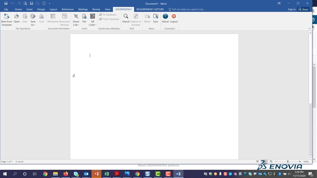Click the 0 words count
The image size is (317, 178).
(x=19, y=162)
